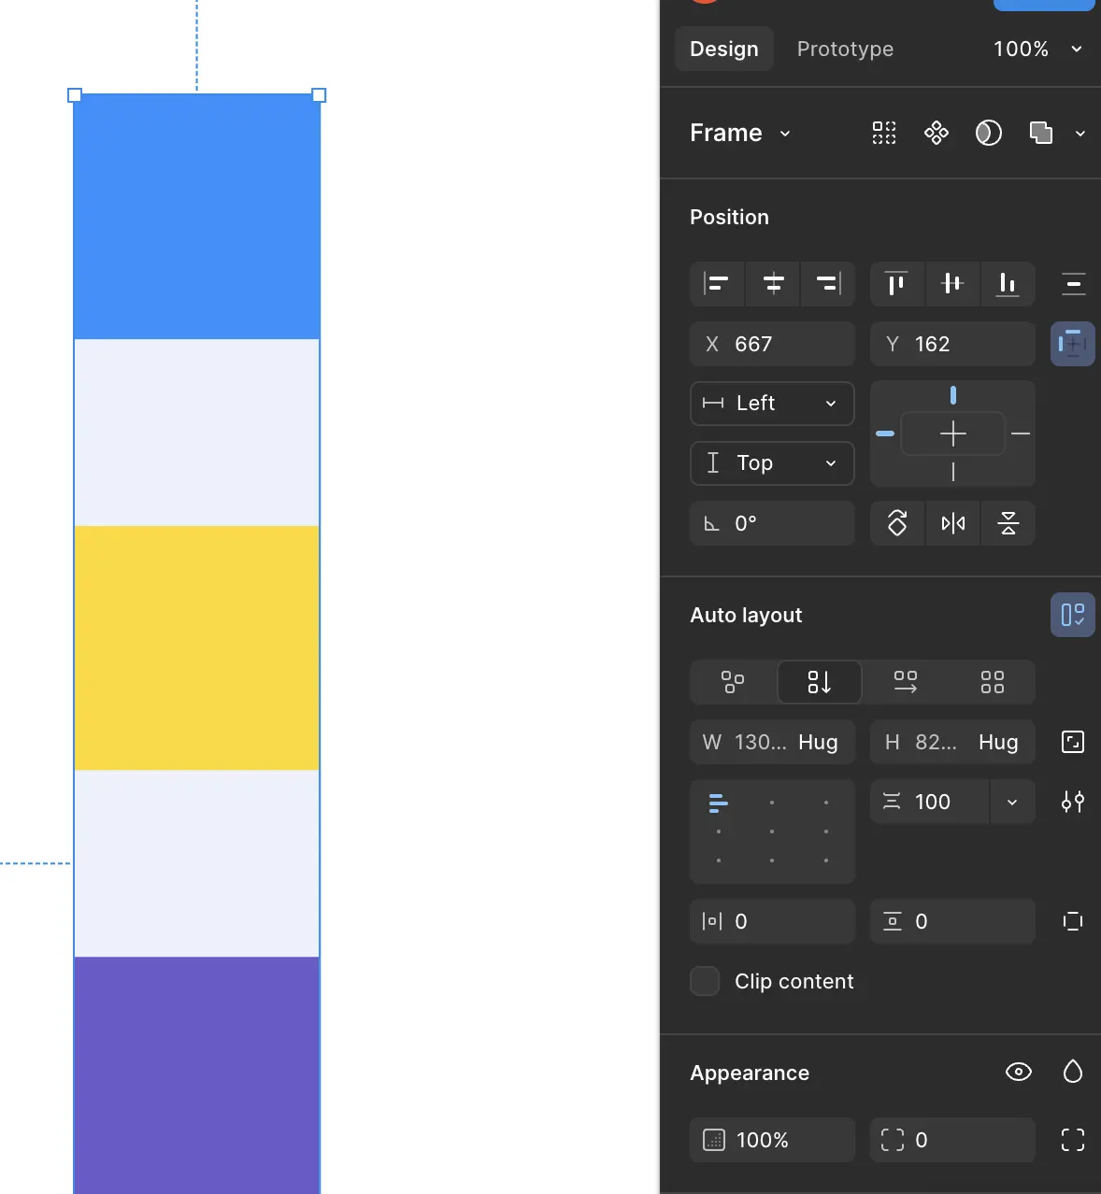Image resolution: width=1101 pixels, height=1194 pixels.
Task: Align selection to top edge
Action: coord(896,284)
